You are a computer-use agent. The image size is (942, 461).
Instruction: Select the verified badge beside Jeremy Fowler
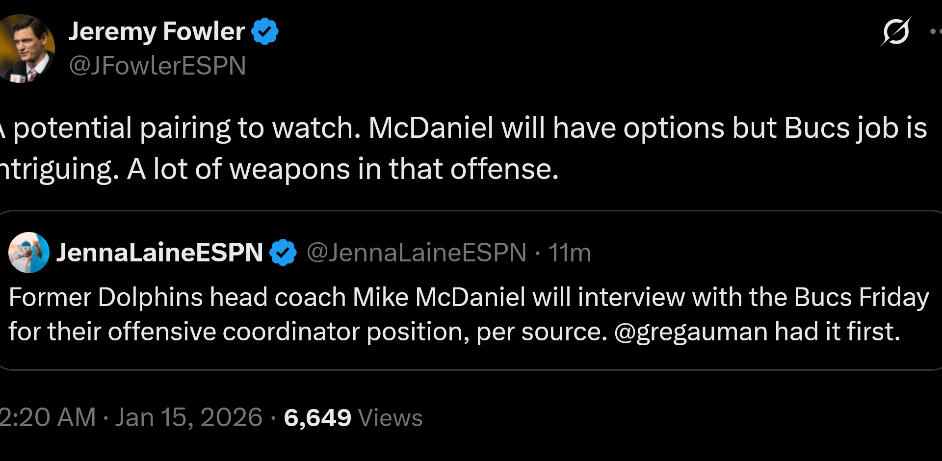tap(265, 31)
